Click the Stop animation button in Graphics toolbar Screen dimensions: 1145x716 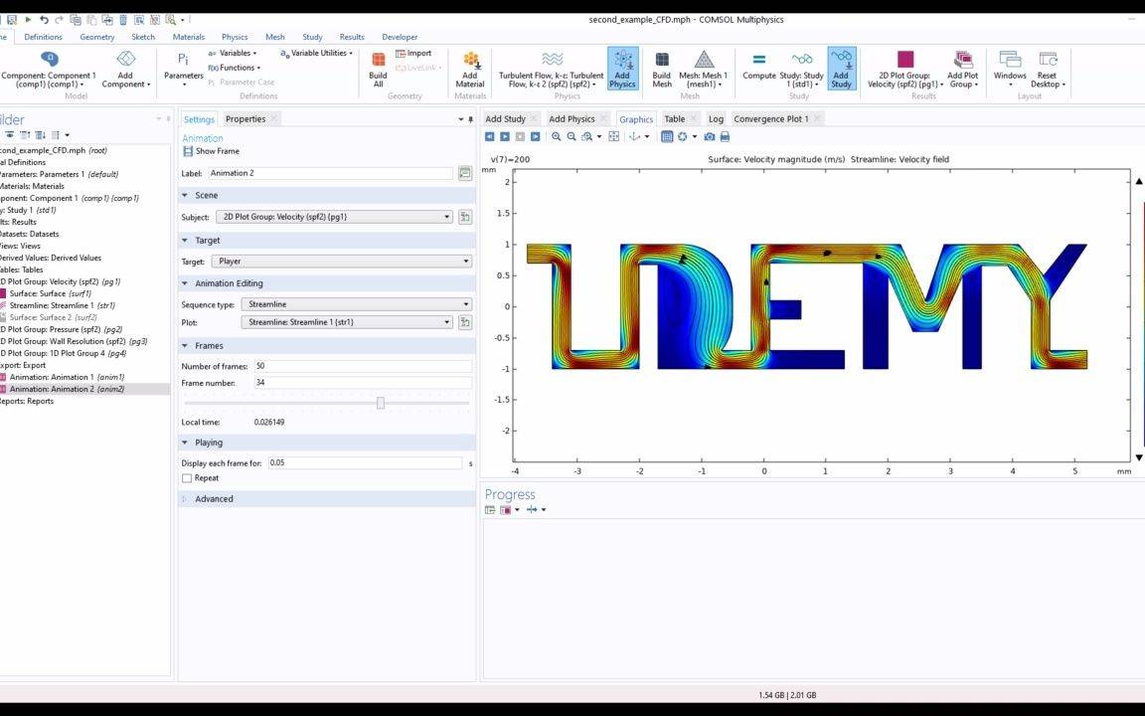tap(520, 136)
